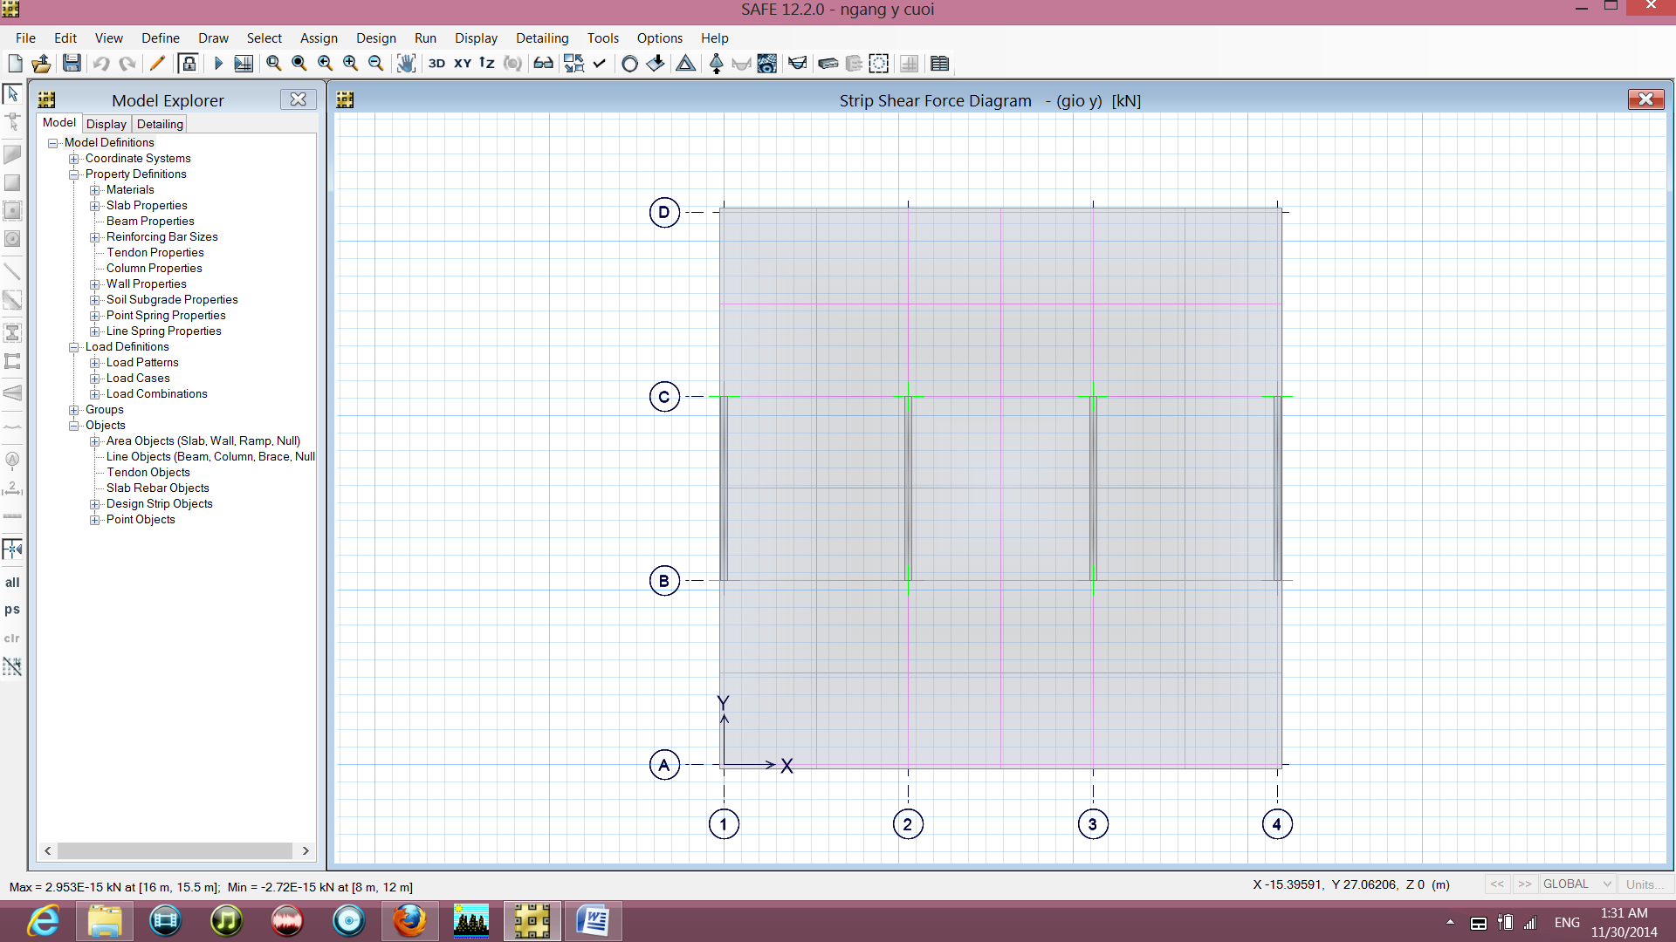This screenshot has height=942, width=1676.
Task: Switch to the Detailing tab in Model Explorer
Action: [160, 124]
